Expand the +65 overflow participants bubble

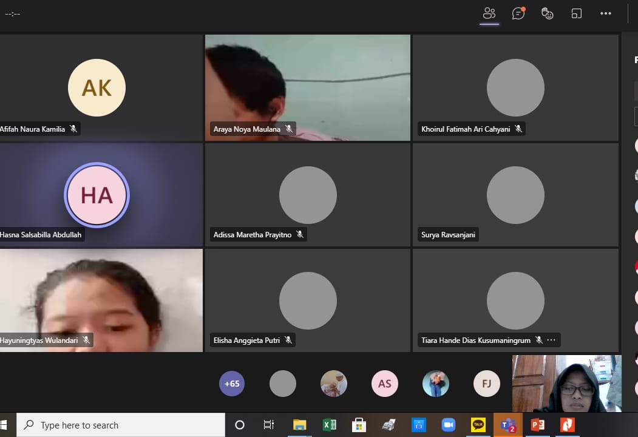(x=232, y=384)
